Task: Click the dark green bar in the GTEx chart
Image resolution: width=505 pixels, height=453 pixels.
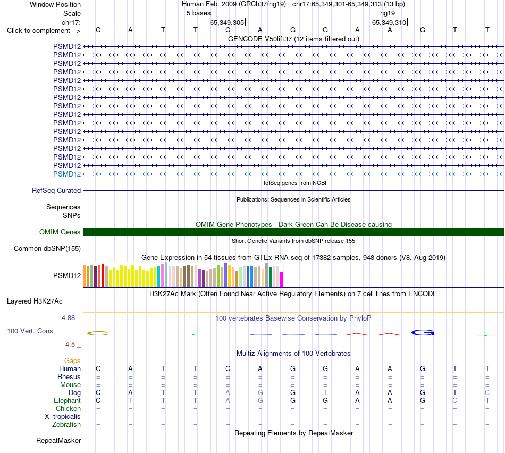Action: point(270,277)
